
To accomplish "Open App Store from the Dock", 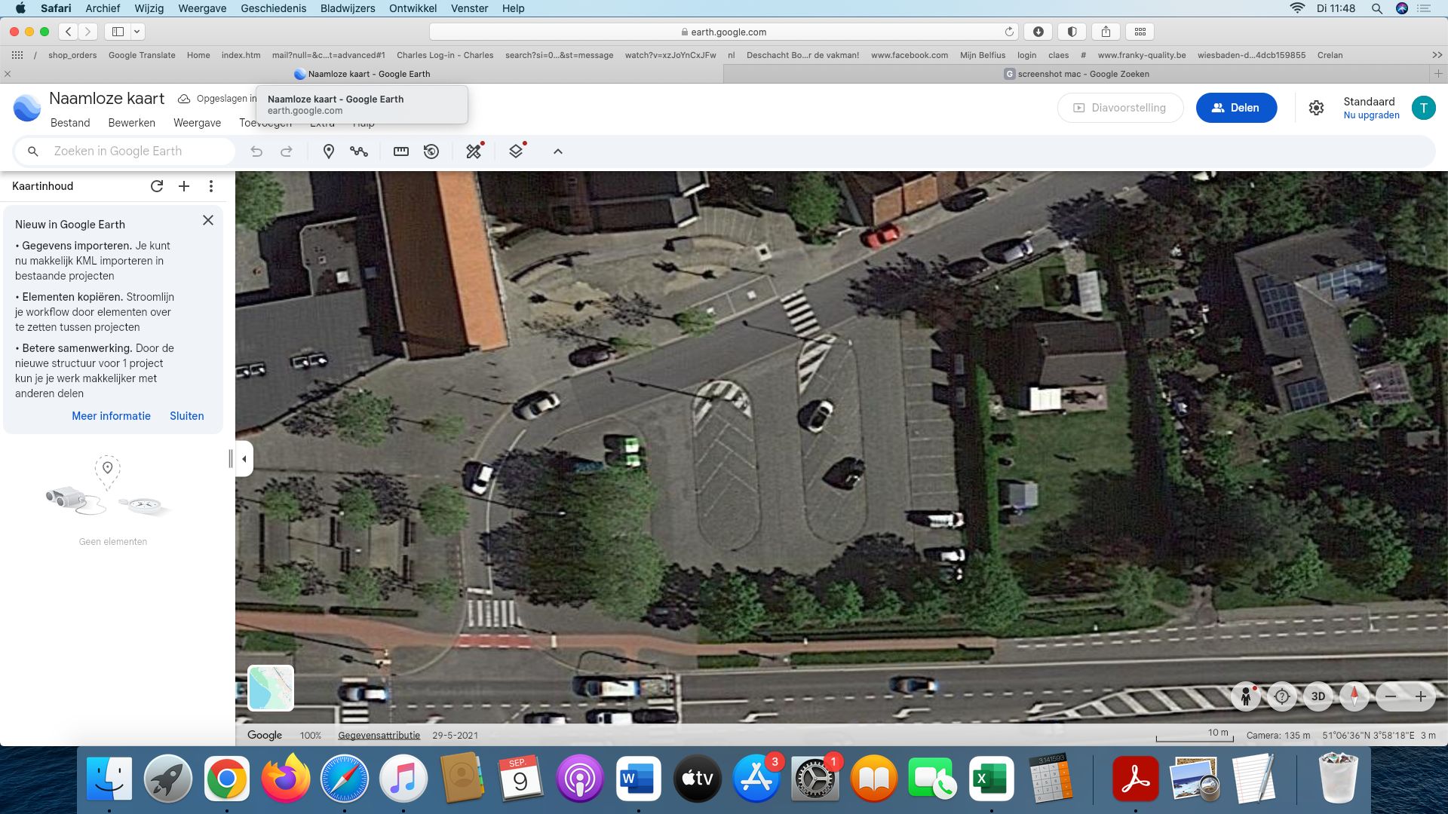I will (756, 779).
